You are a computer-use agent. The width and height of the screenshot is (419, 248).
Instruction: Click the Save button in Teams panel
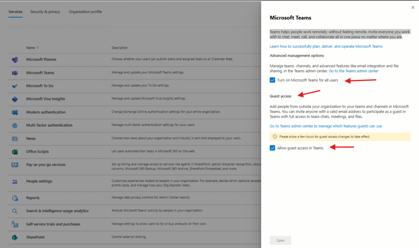[x=280, y=241]
